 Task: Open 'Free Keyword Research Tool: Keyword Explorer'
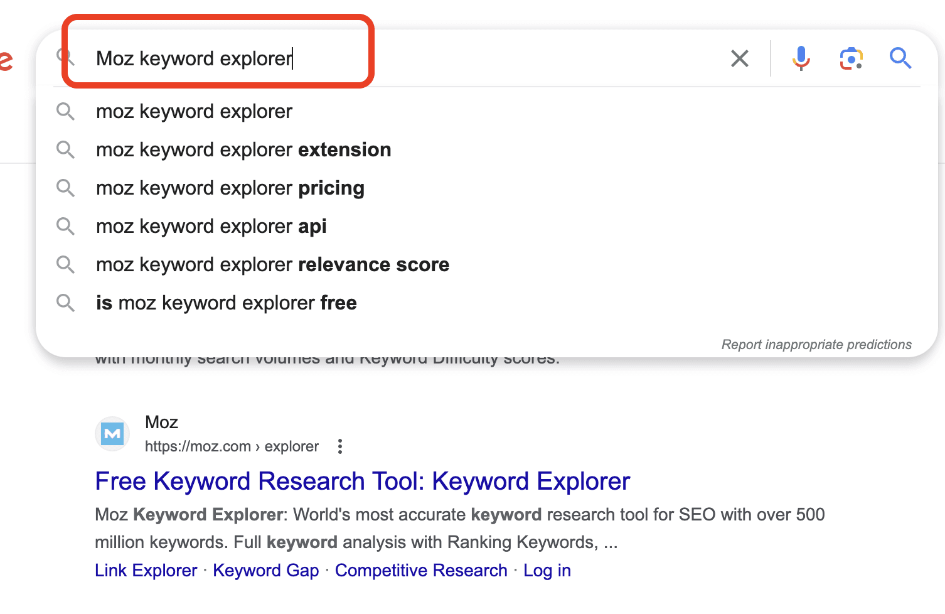click(x=362, y=481)
